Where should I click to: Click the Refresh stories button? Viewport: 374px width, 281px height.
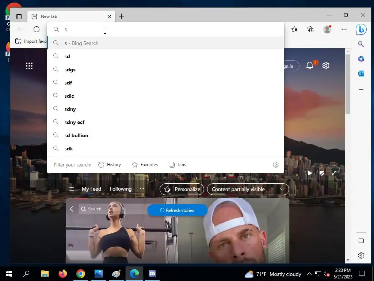click(177, 210)
